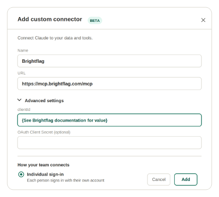Cancel adding the custom connector
The image size is (219, 197).
(x=159, y=179)
